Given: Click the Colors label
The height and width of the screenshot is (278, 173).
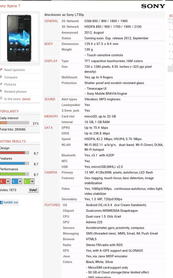Looking at the screenshot, I should pos(67,262).
